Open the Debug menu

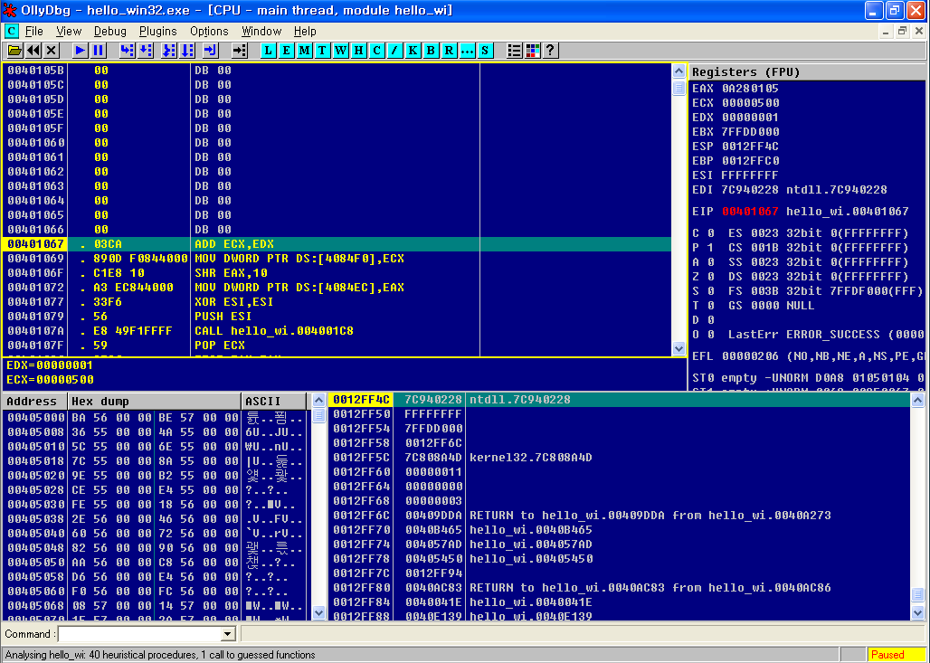(110, 31)
